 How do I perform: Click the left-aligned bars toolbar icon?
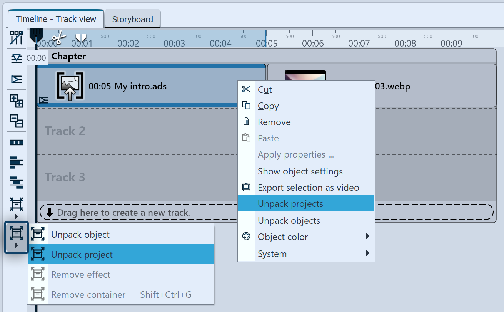tap(17, 162)
